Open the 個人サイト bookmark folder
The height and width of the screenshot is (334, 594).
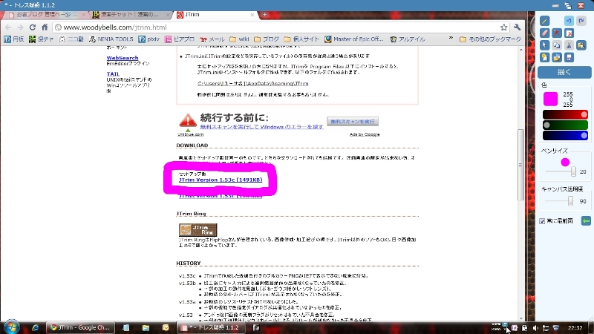[302, 39]
